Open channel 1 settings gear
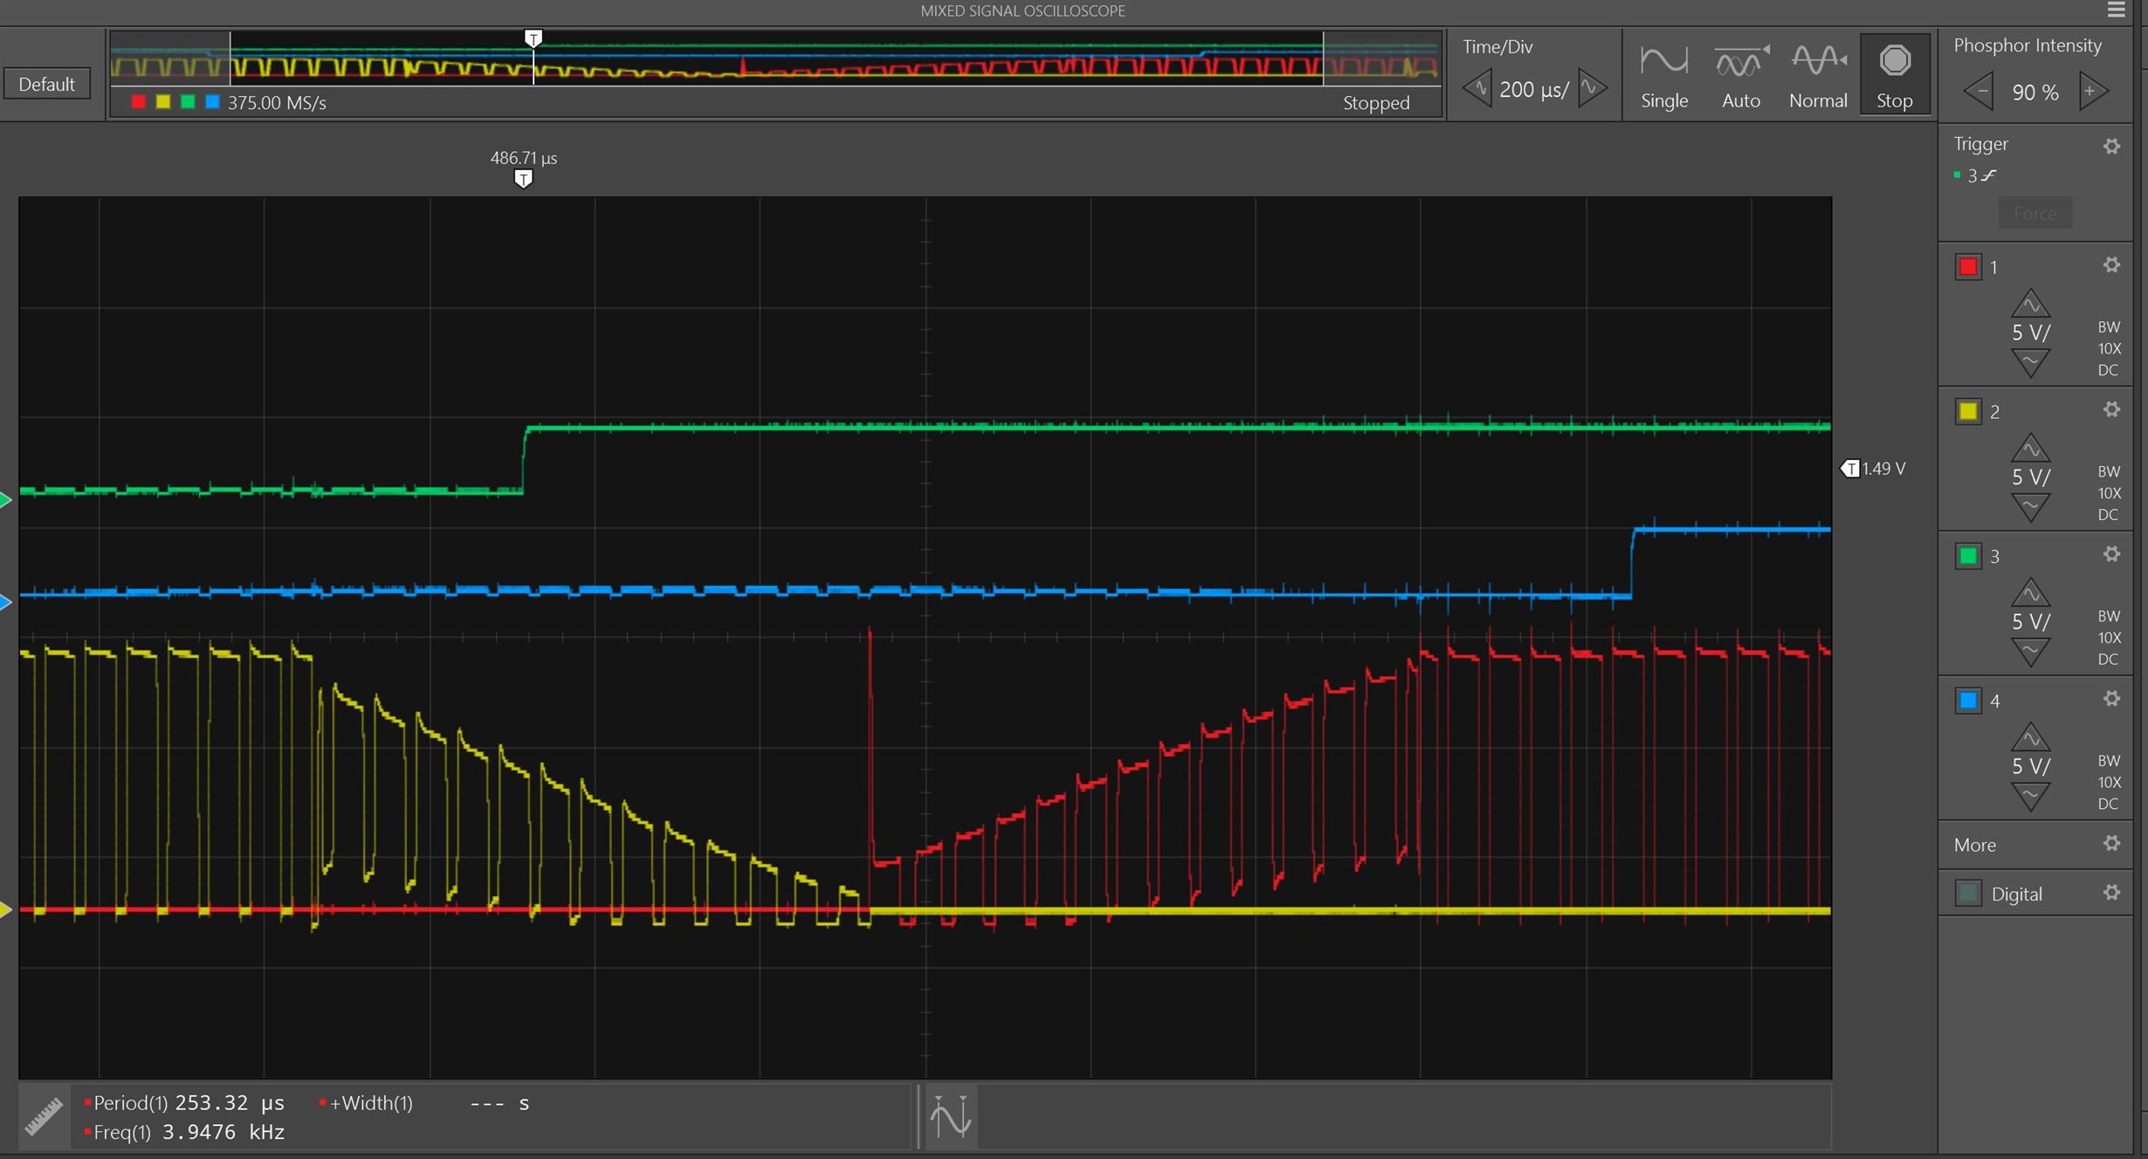 click(2111, 264)
